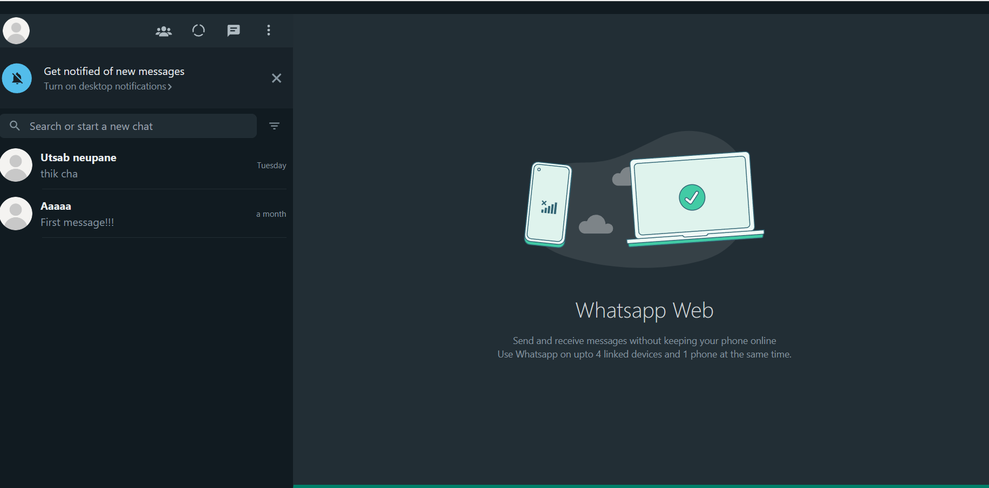Toggle the unread chats filter icon
This screenshot has width=989, height=488.
coord(274,126)
